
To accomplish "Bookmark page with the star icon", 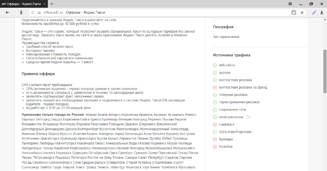I will [x=302, y=13].
